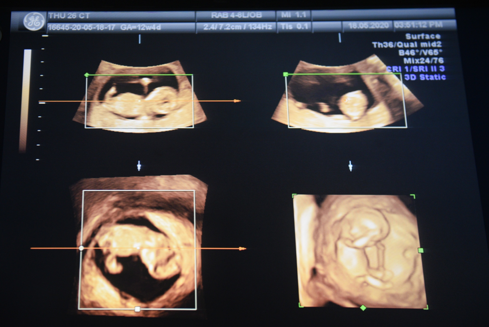Click down-arrow marker below top-left panel

(x=139, y=166)
